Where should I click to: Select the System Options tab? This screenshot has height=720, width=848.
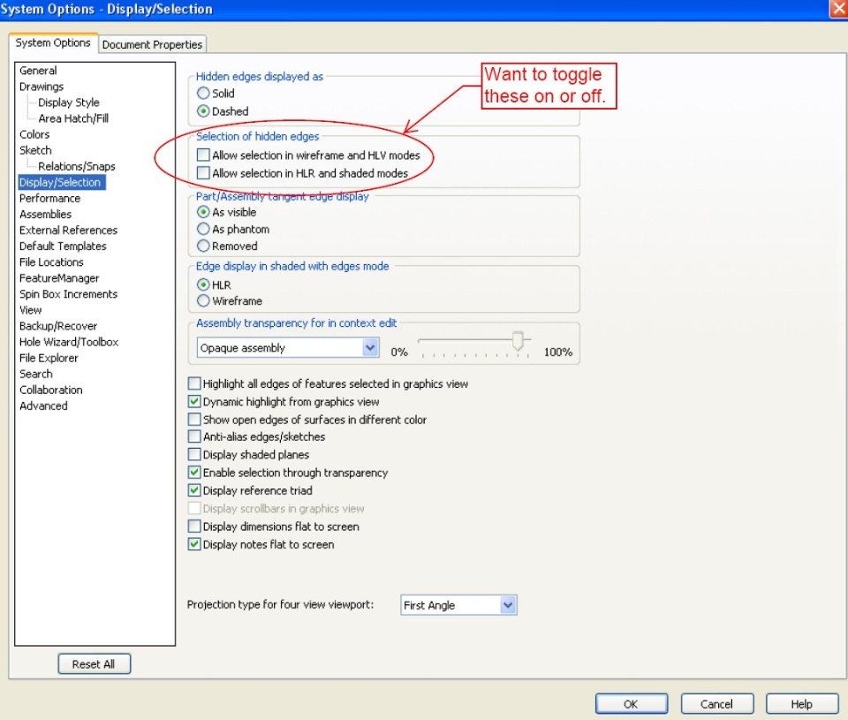53,42
